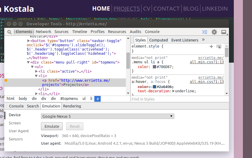Switch to the Network panel tab
This screenshot has width=252, height=158.
pos(43,31)
